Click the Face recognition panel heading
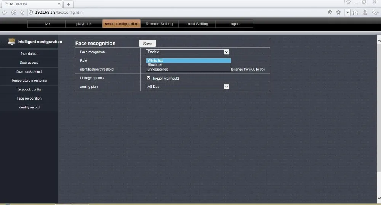This screenshot has width=381, height=205. tap(95, 44)
